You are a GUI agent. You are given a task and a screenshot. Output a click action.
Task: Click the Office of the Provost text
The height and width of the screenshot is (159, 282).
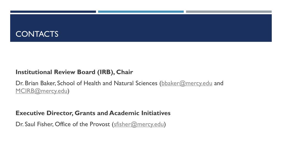pos(82,124)
